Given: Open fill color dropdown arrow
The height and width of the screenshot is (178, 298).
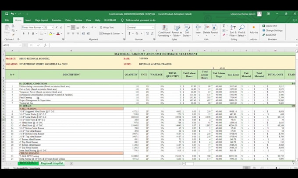Looking at the screenshot, I should coord(54,34).
